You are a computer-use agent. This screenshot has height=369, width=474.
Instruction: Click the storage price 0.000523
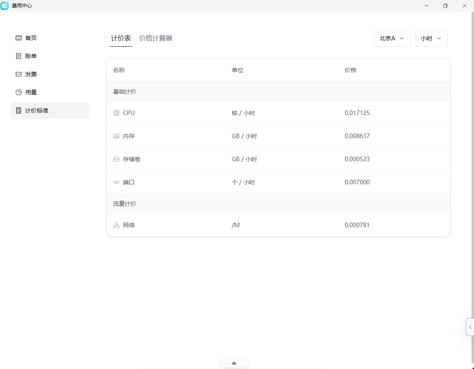tap(357, 159)
